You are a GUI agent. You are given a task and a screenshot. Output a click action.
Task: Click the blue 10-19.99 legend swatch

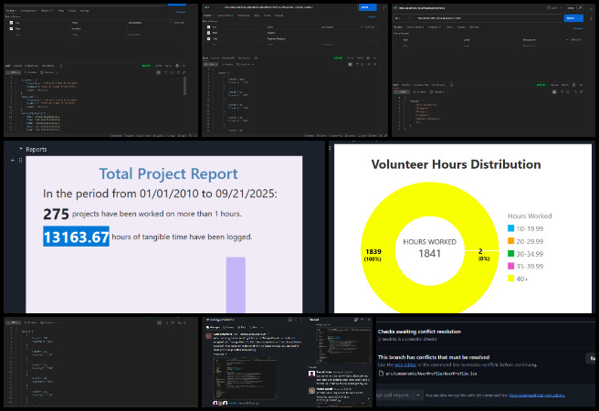point(511,227)
